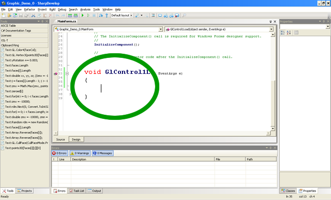This screenshot has height=200, width=331.
Task: Click editor vertical scrollbar down arrow
Action: point(273,129)
